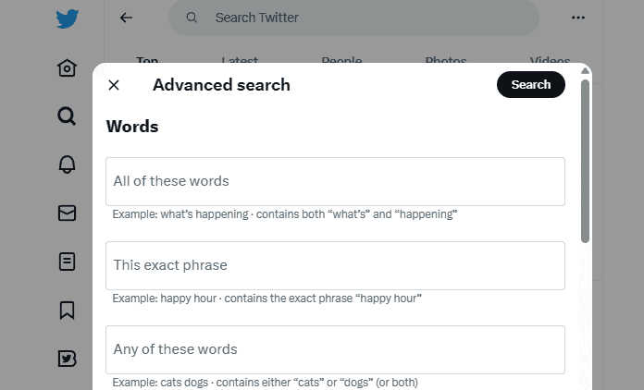Image resolution: width=644 pixels, height=390 pixels.
Task: Focus the Search Twitter box
Action: 353,18
